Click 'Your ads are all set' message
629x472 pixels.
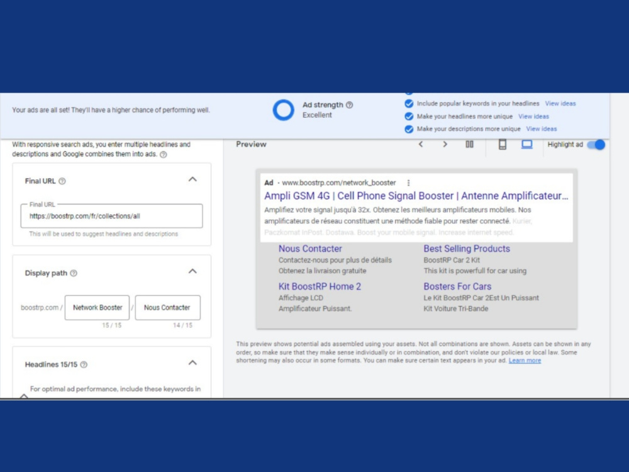click(x=111, y=110)
